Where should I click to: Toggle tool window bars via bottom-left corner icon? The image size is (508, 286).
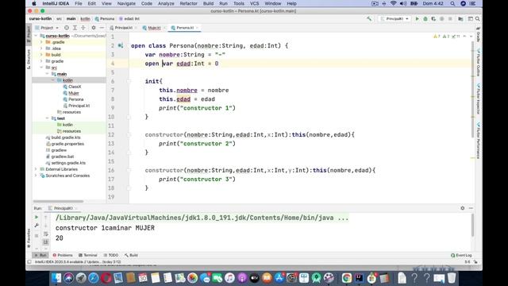[x=29, y=262]
